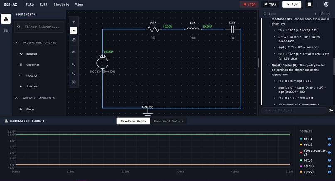Click the 10.00V label near L25
Screen dimensions: 335x181
tap(207, 27)
